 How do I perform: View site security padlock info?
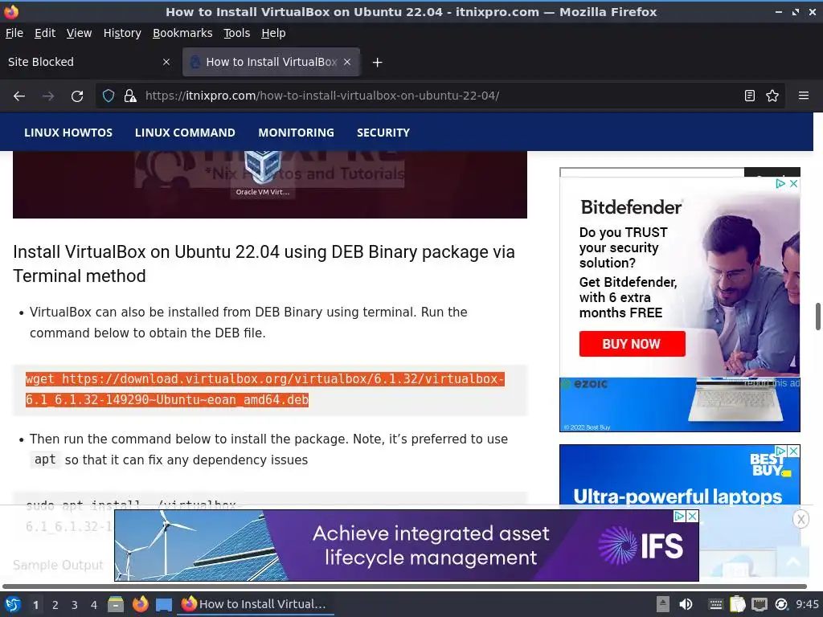pos(129,96)
